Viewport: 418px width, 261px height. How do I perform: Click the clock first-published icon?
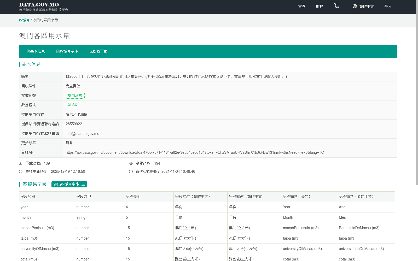tap(131, 171)
